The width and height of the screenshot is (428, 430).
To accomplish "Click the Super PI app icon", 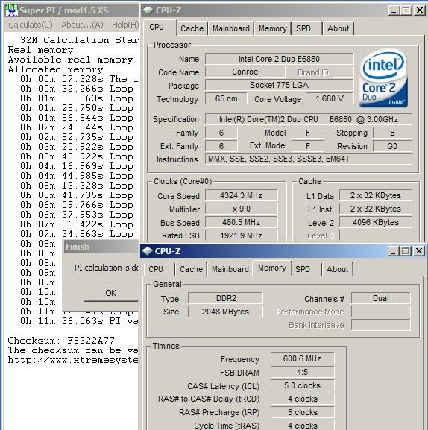I will 12,10.
